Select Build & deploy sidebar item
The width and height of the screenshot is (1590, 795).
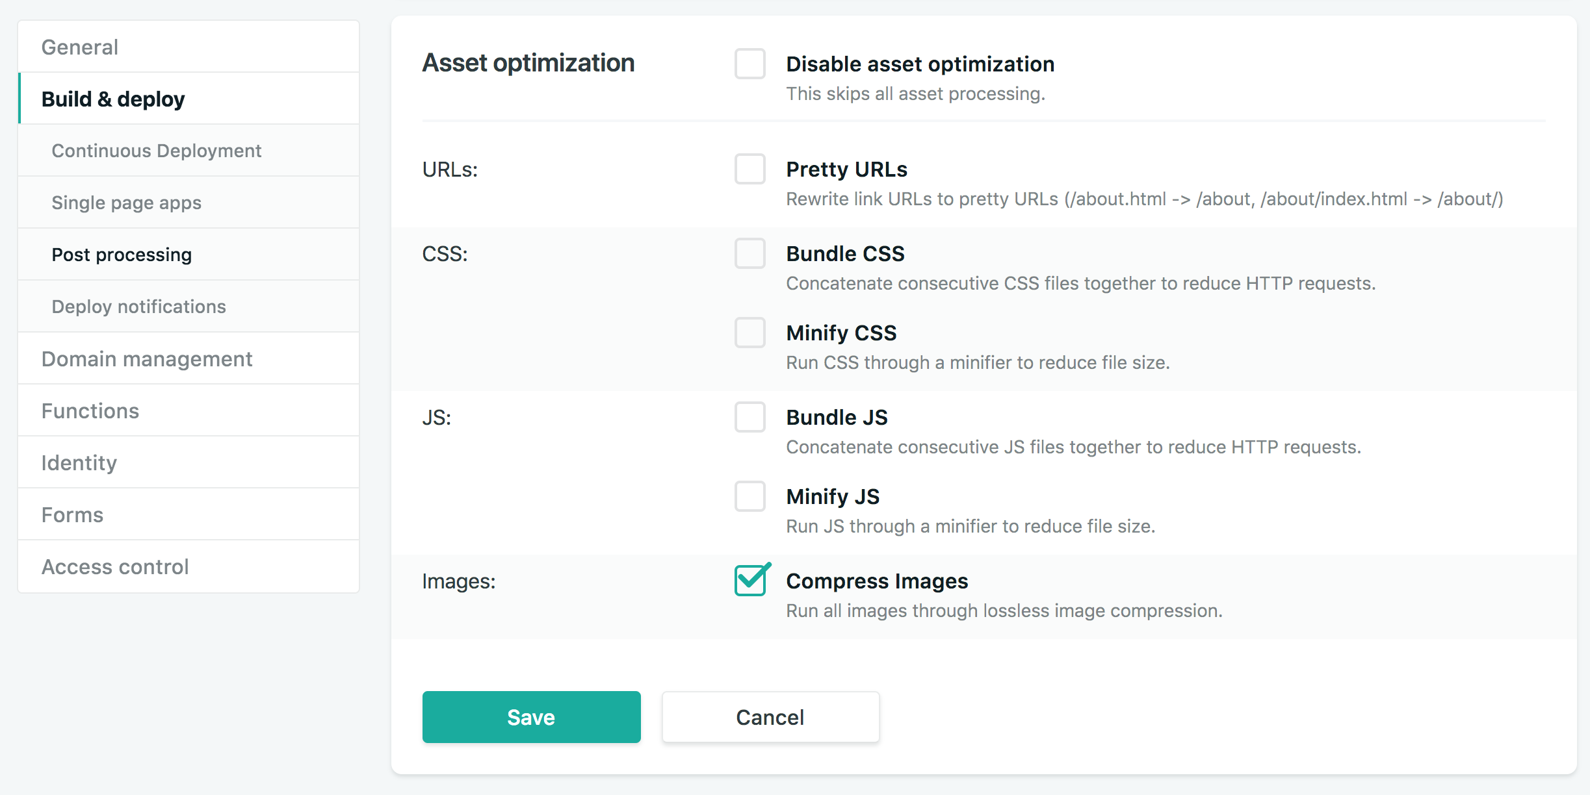113,99
